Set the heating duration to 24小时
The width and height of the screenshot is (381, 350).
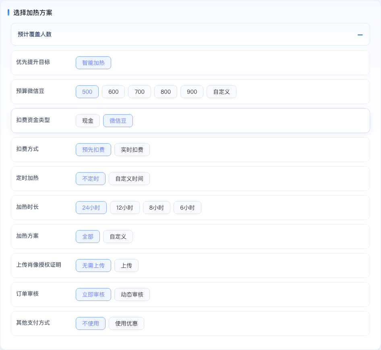click(91, 208)
